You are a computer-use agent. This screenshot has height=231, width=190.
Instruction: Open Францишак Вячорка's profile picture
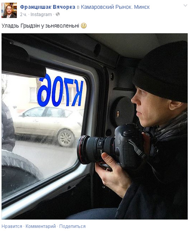tap(9, 10)
